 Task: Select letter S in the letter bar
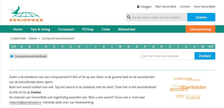coord(170,47)
